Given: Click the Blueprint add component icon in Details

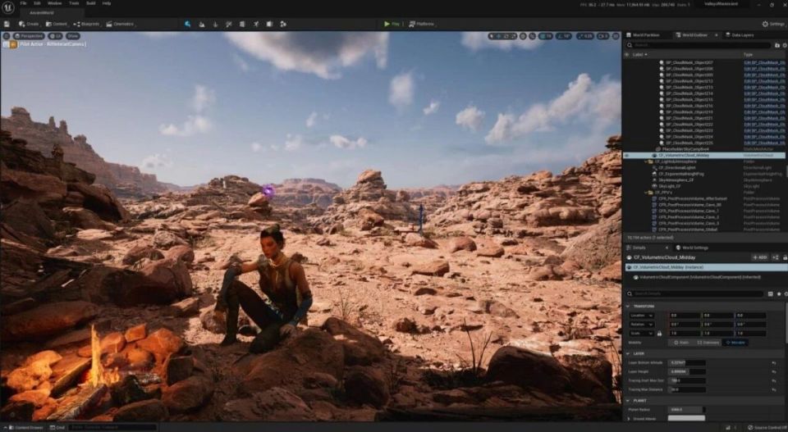Looking at the screenshot, I should [776, 257].
